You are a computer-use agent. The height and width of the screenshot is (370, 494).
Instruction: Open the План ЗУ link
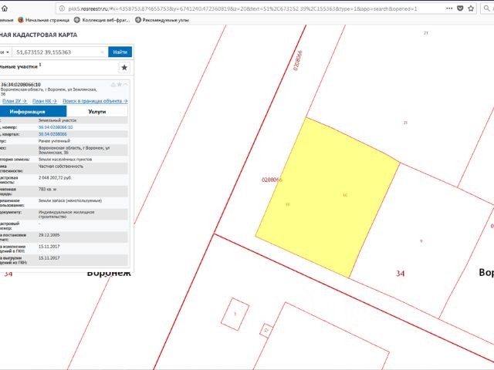click(x=15, y=101)
